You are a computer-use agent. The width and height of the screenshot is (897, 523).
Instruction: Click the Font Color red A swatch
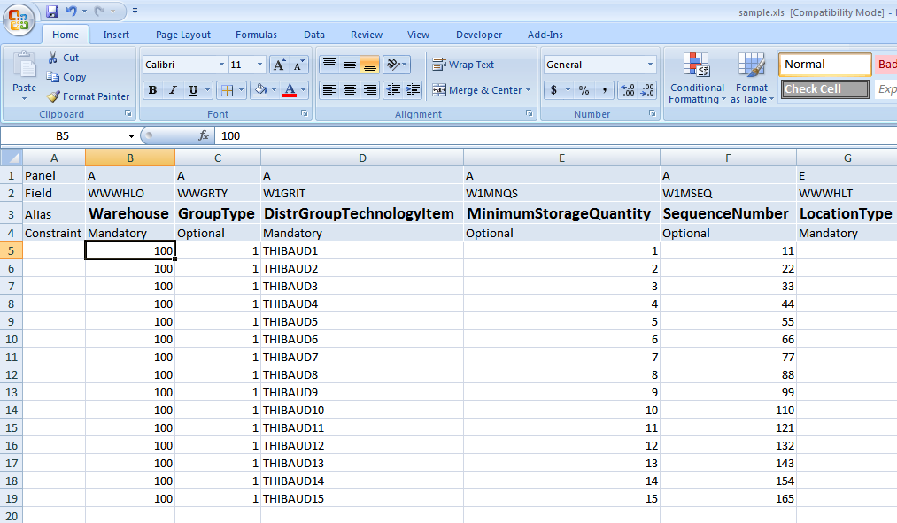pyautogui.click(x=290, y=90)
